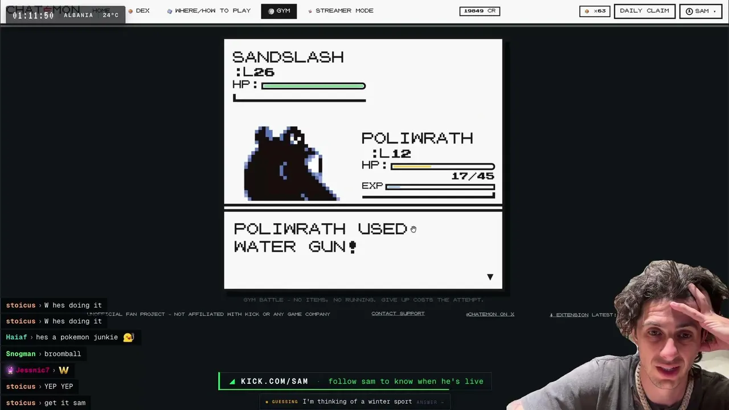Open Where/How to Play page
This screenshot has height=410, width=729.
coord(208,11)
